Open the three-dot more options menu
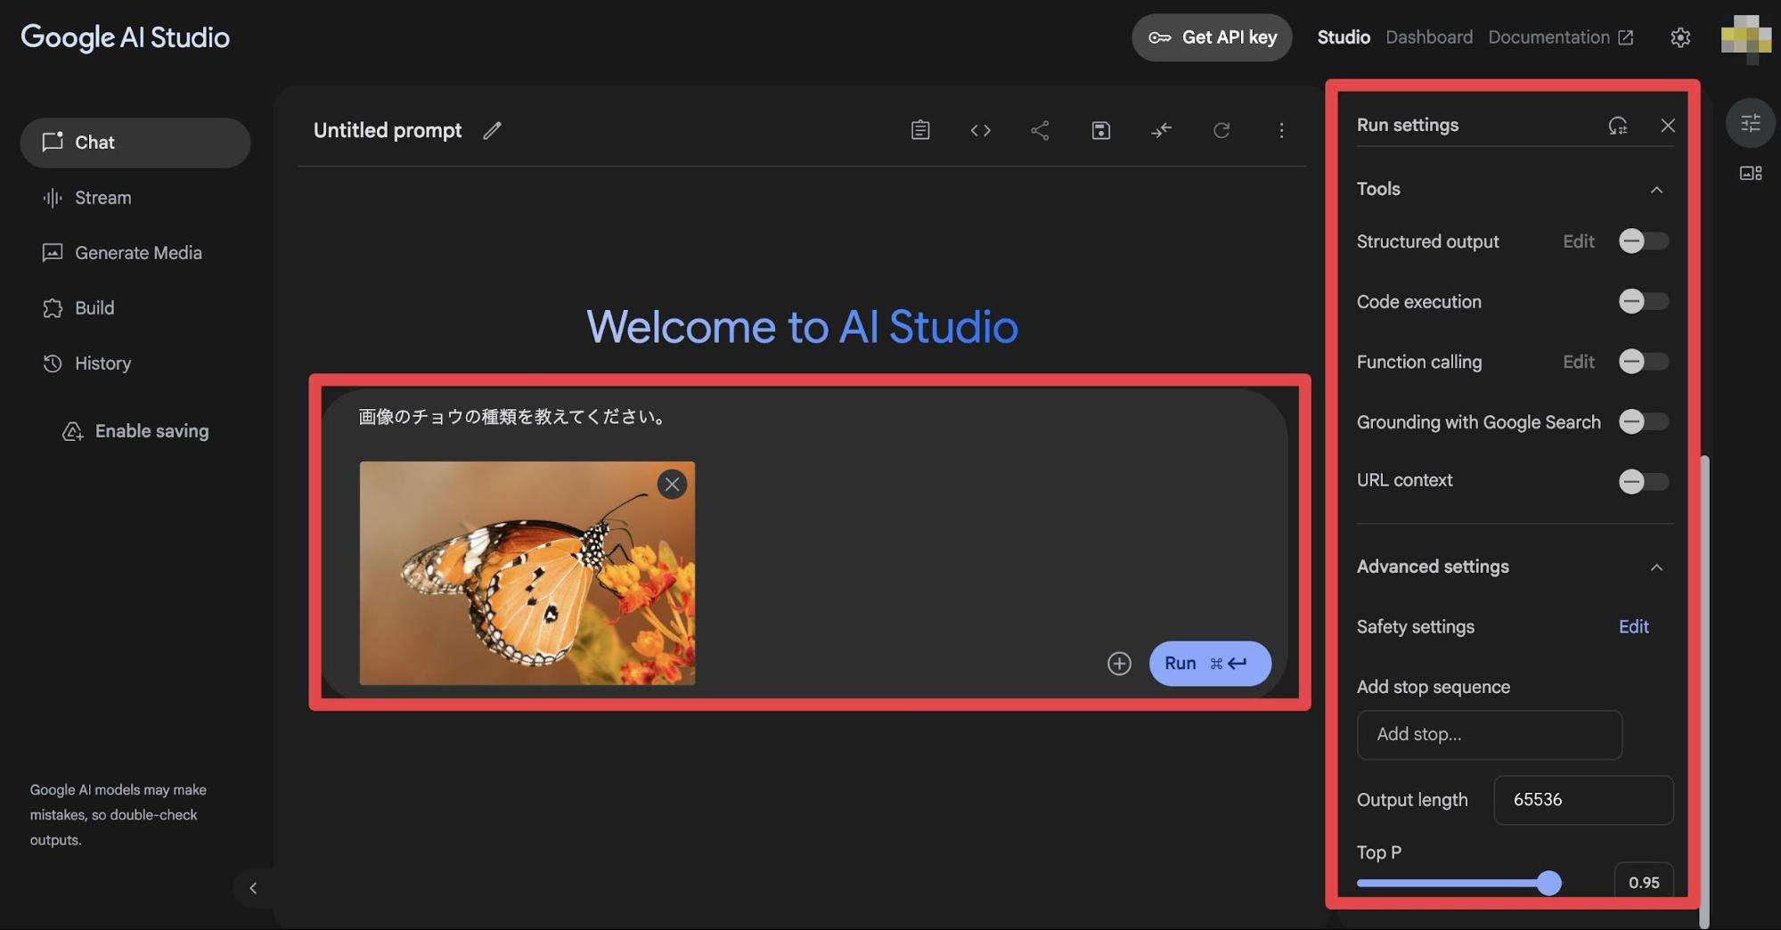Viewport: 1781px width, 930px height. [1281, 131]
